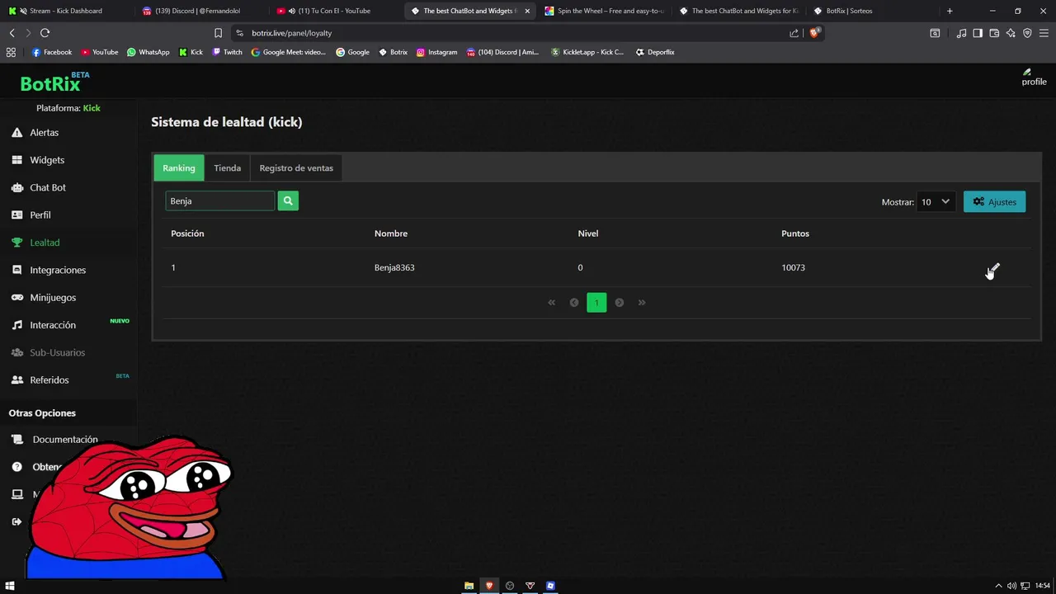Select the Ranking tab
Screen dimensions: 1056x594
[x=179, y=167]
